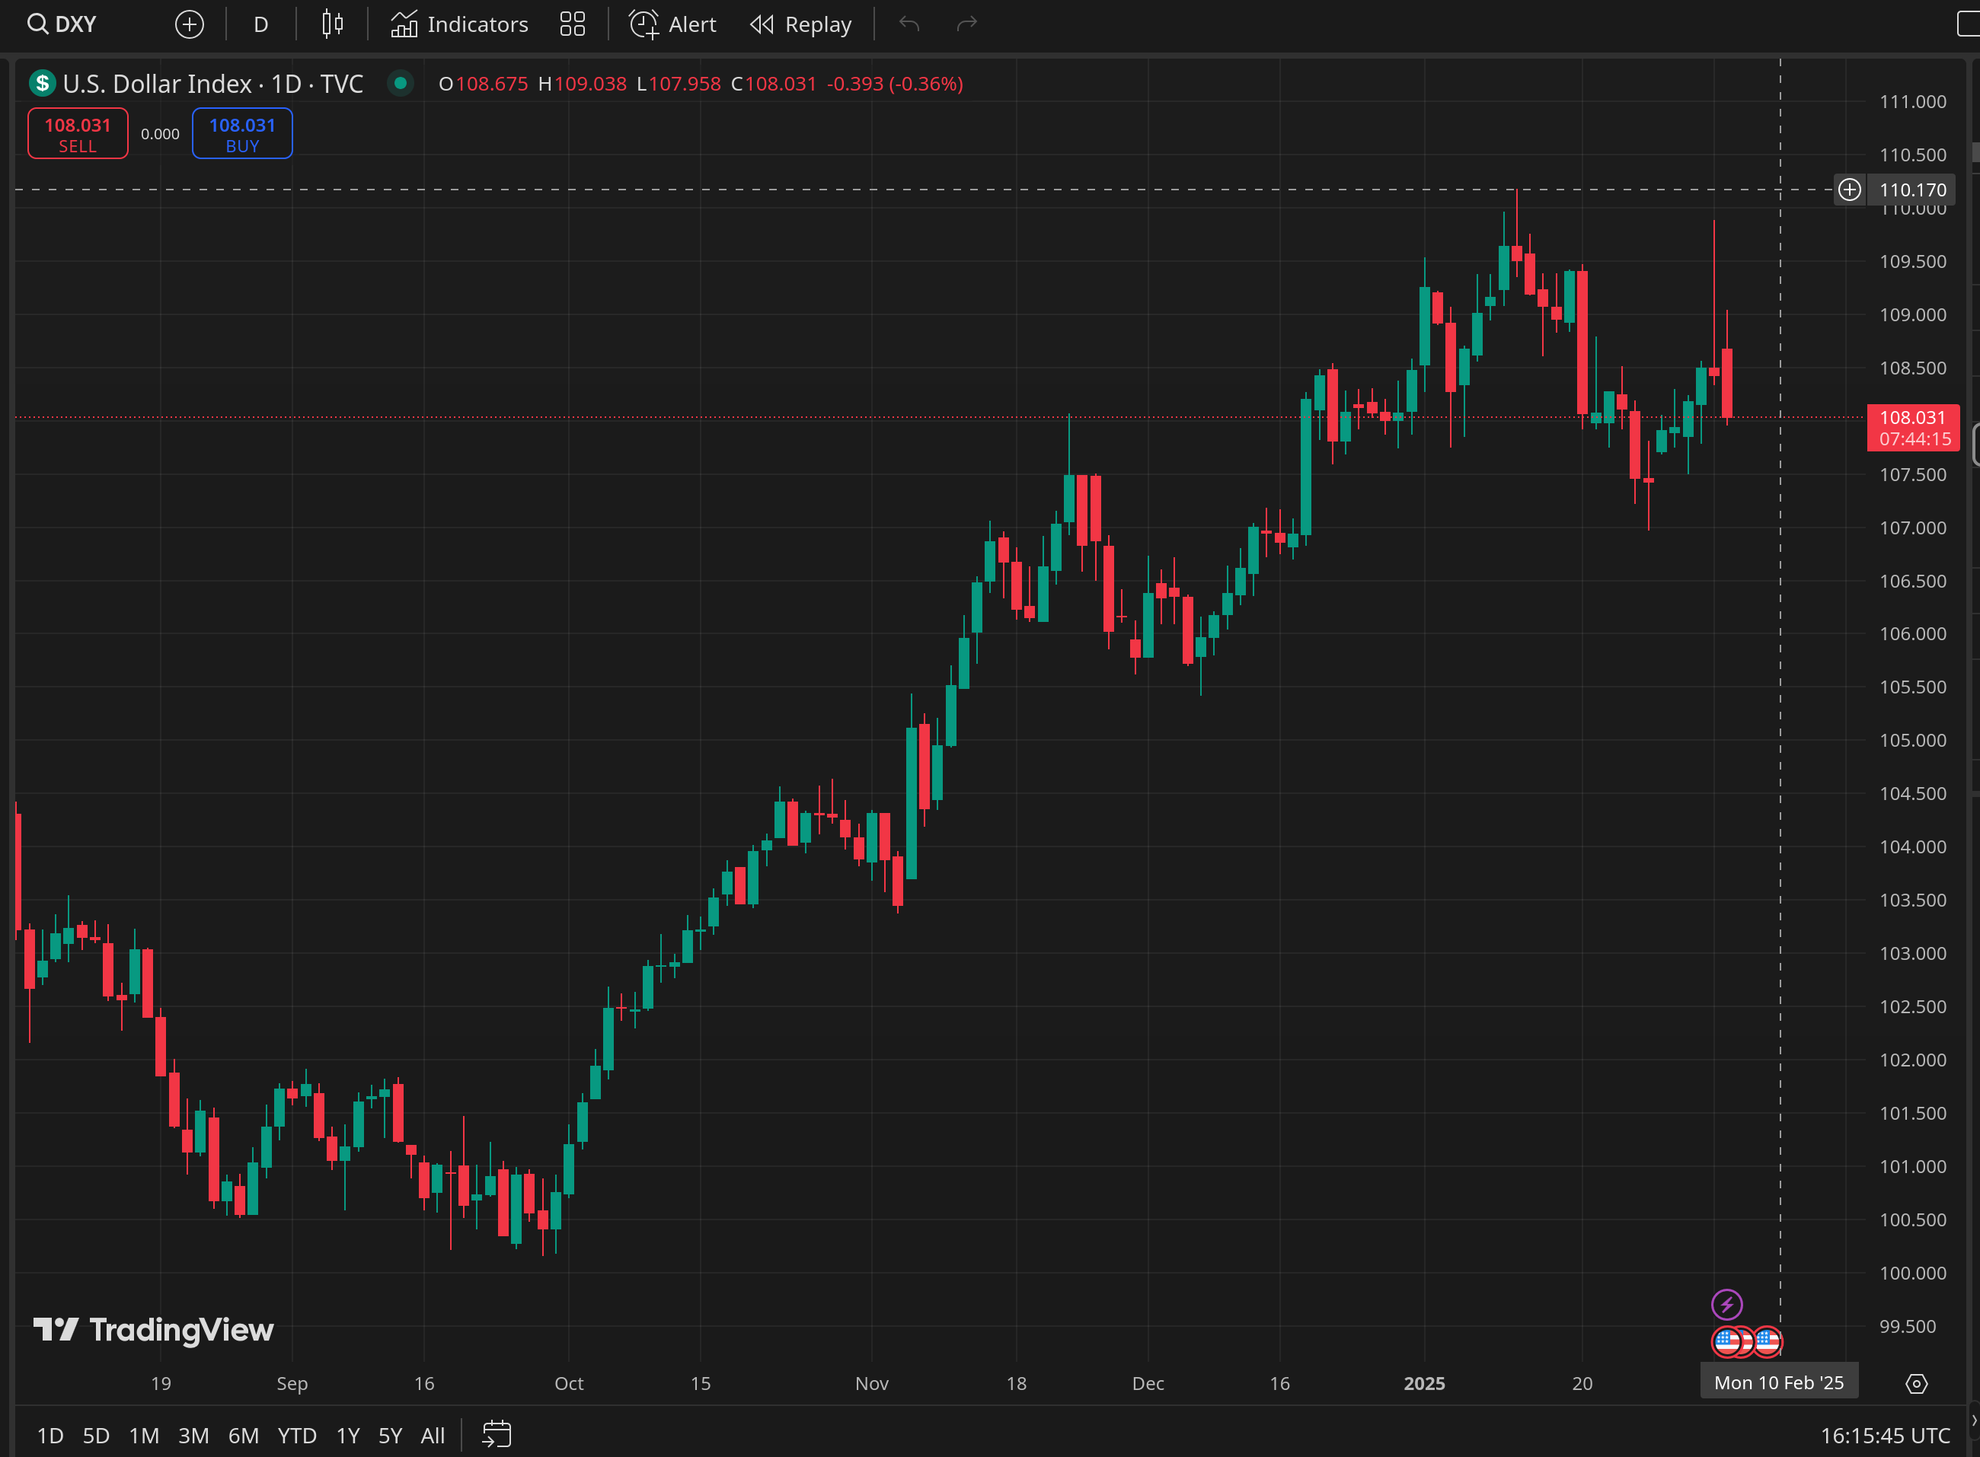The width and height of the screenshot is (1980, 1457).
Task: Open the candlestick chart style selector
Action: click(x=332, y=24)
